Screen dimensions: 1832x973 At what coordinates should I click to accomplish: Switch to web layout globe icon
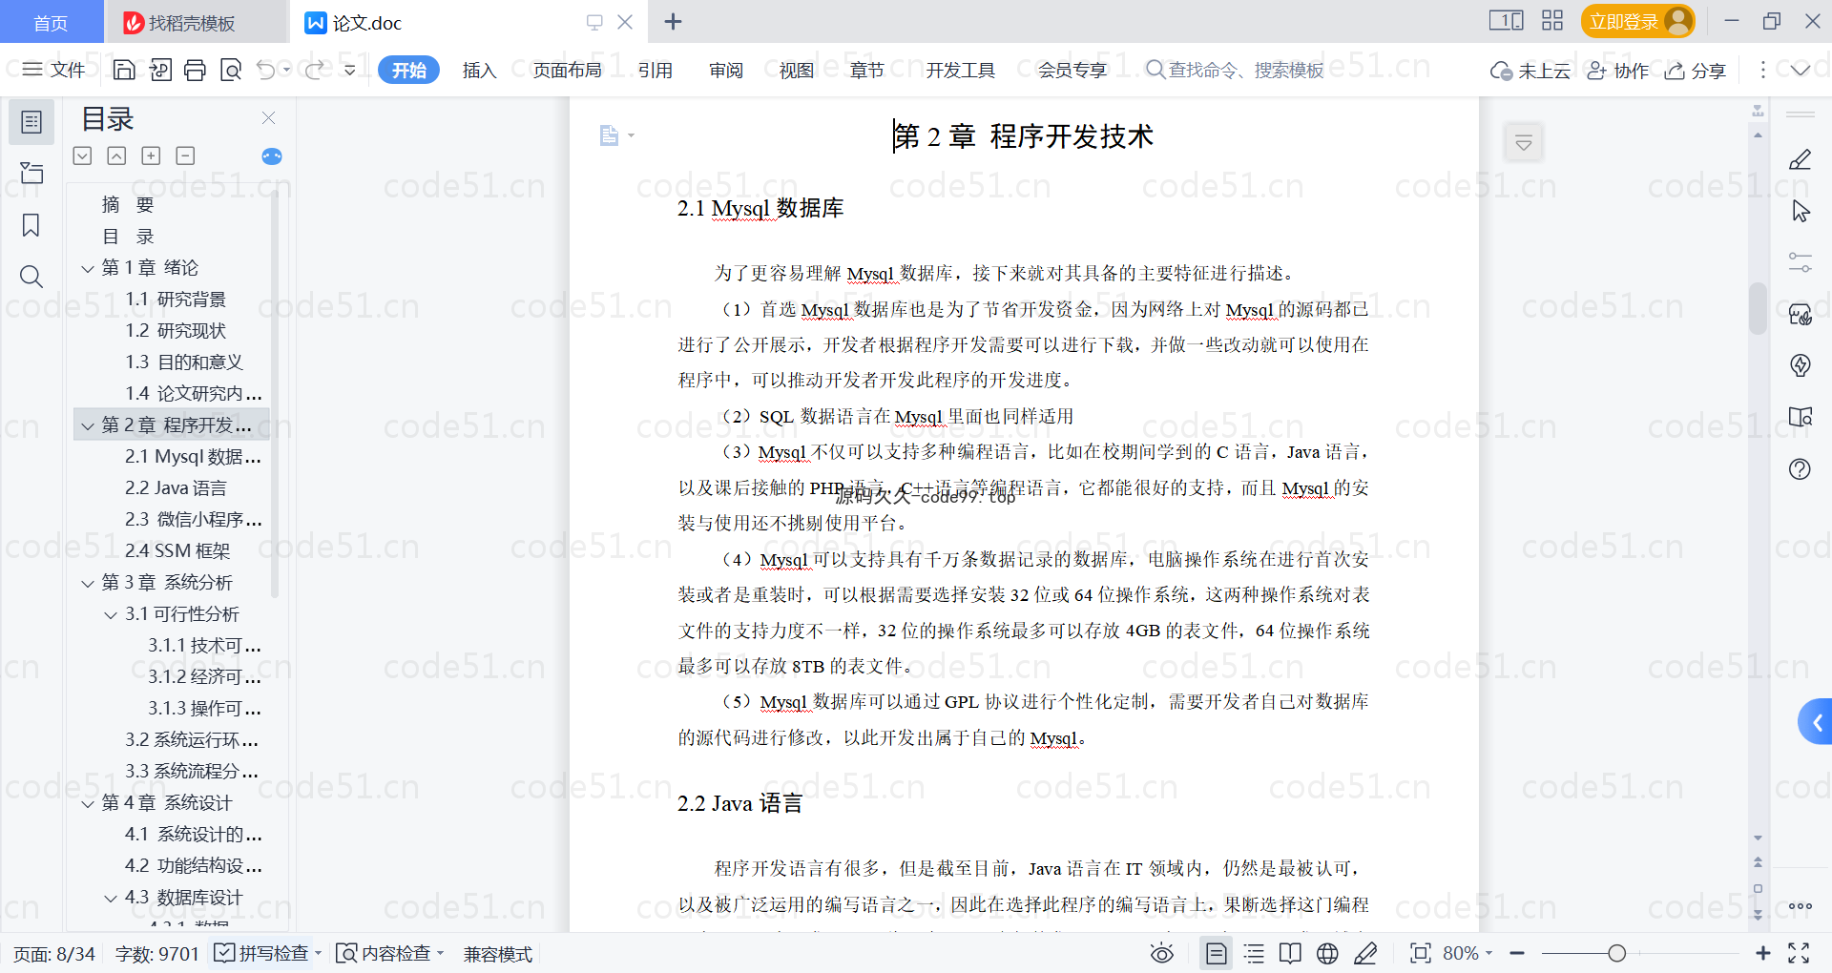pyautogui.click(x=1327, y=953)
